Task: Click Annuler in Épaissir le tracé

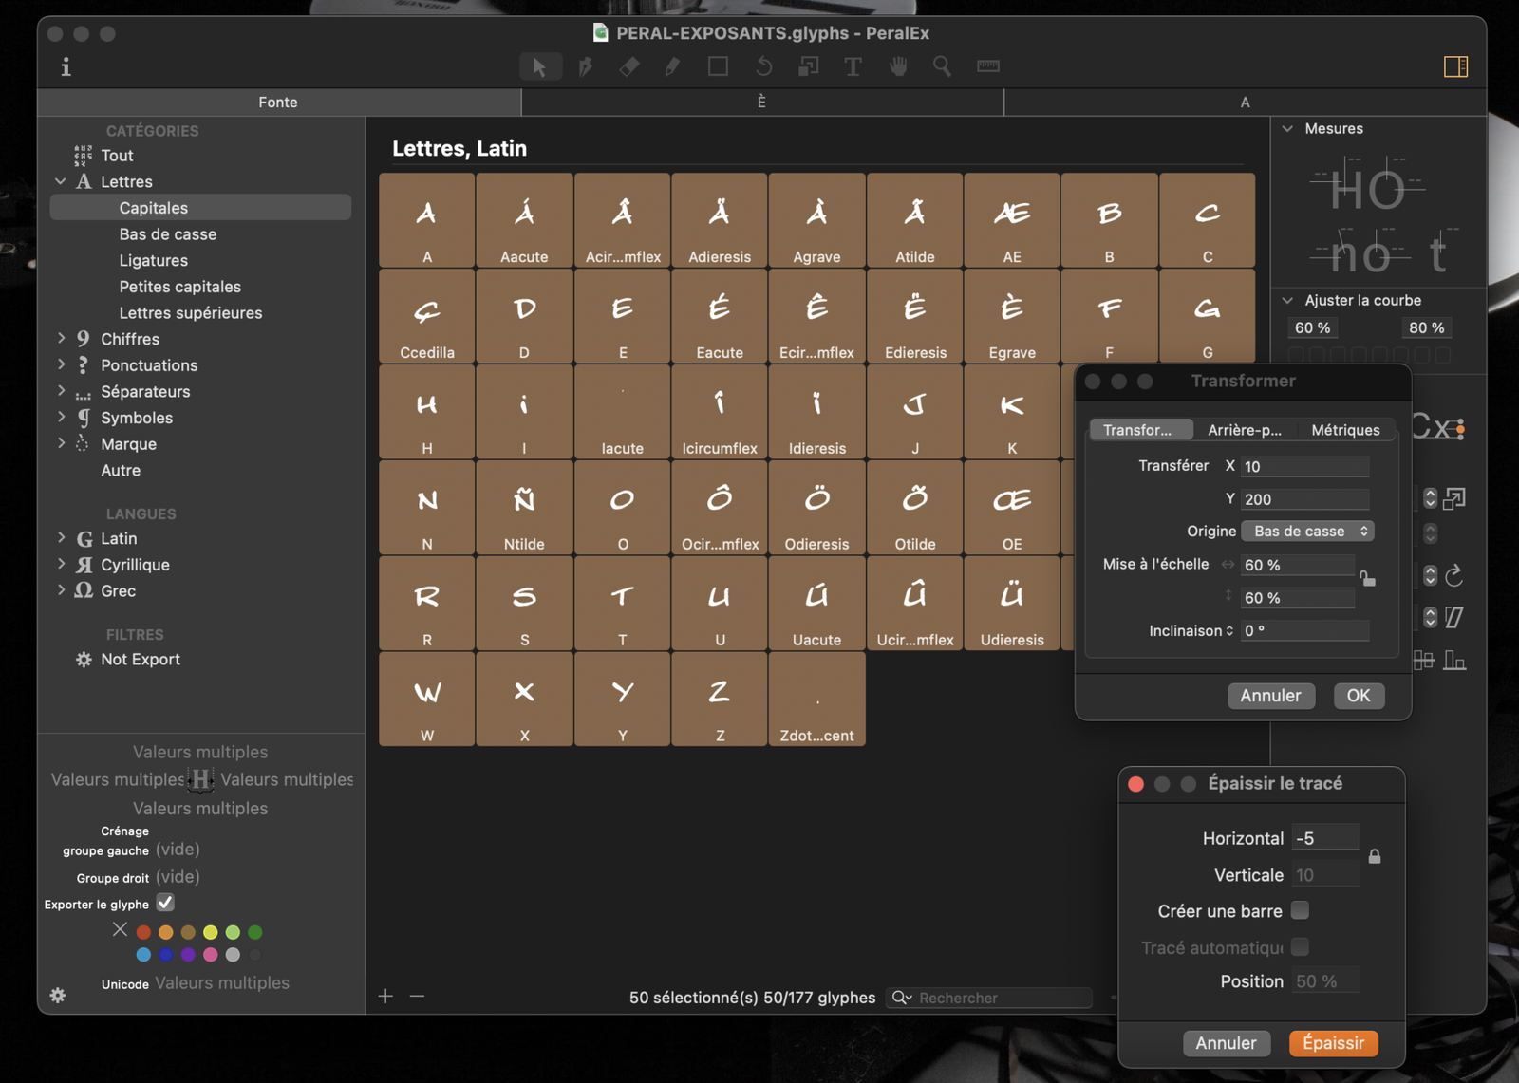Action: (1226, 1043)
